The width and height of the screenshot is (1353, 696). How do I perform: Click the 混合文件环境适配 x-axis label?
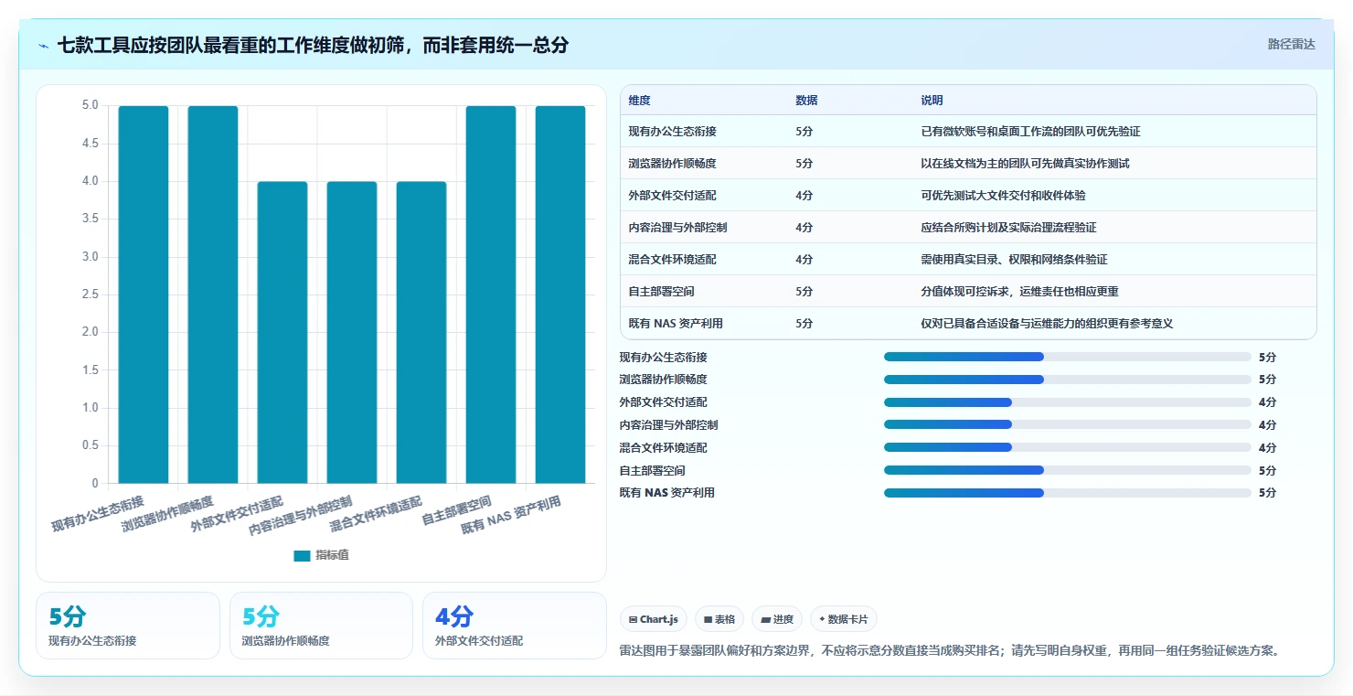pyautogui.click(x=376, y=514)
